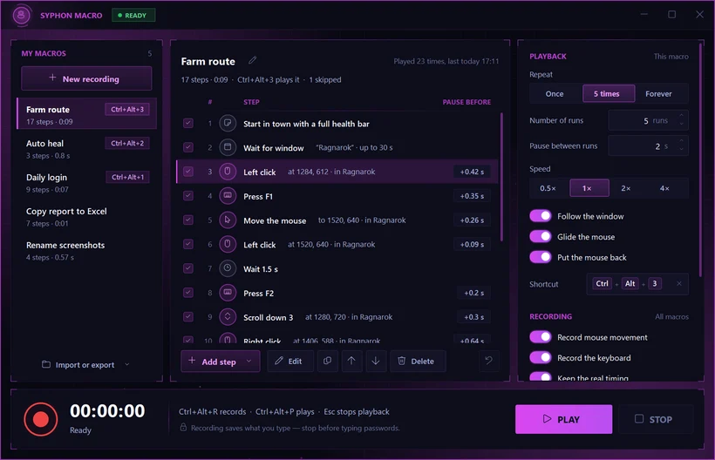Click the Add step button
The width and height of the screenshot is (715, 460).
coord(221,362)
